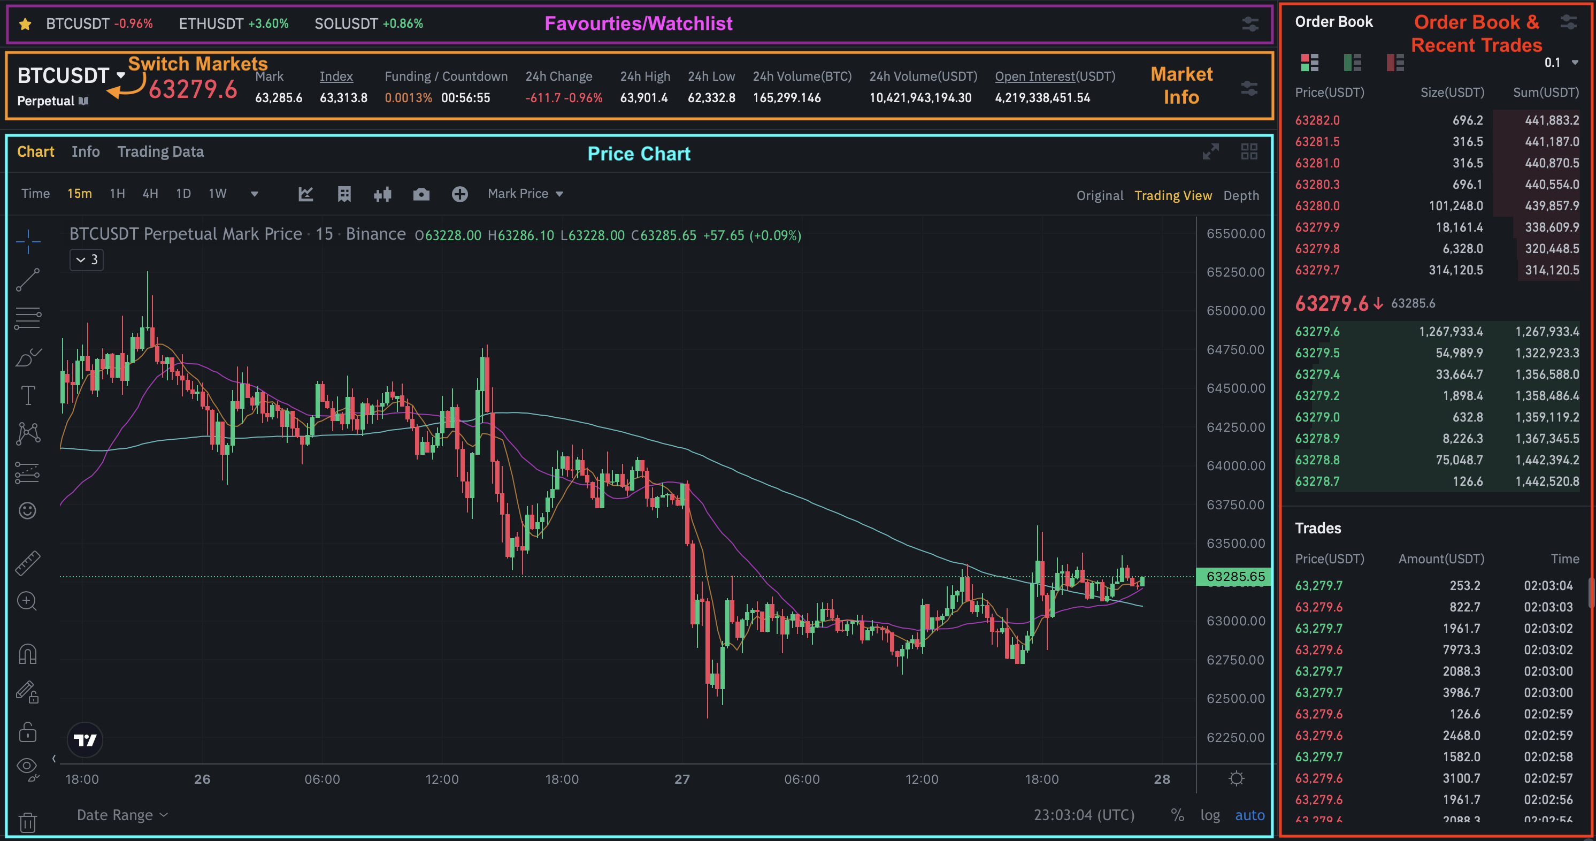Open Order Book settings via gear icon
The height and width of the screenshot is (841, 1596).
[1570, 22]
